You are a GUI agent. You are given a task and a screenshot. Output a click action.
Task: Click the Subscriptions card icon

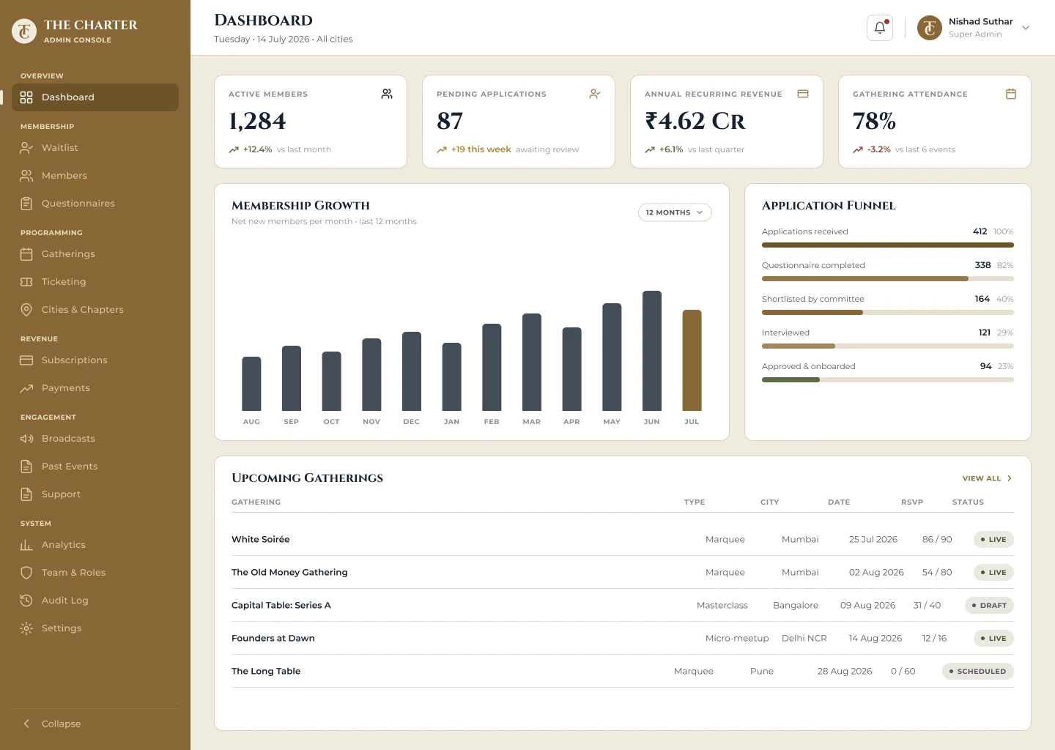pyautogui.click(x=26, y=360)
